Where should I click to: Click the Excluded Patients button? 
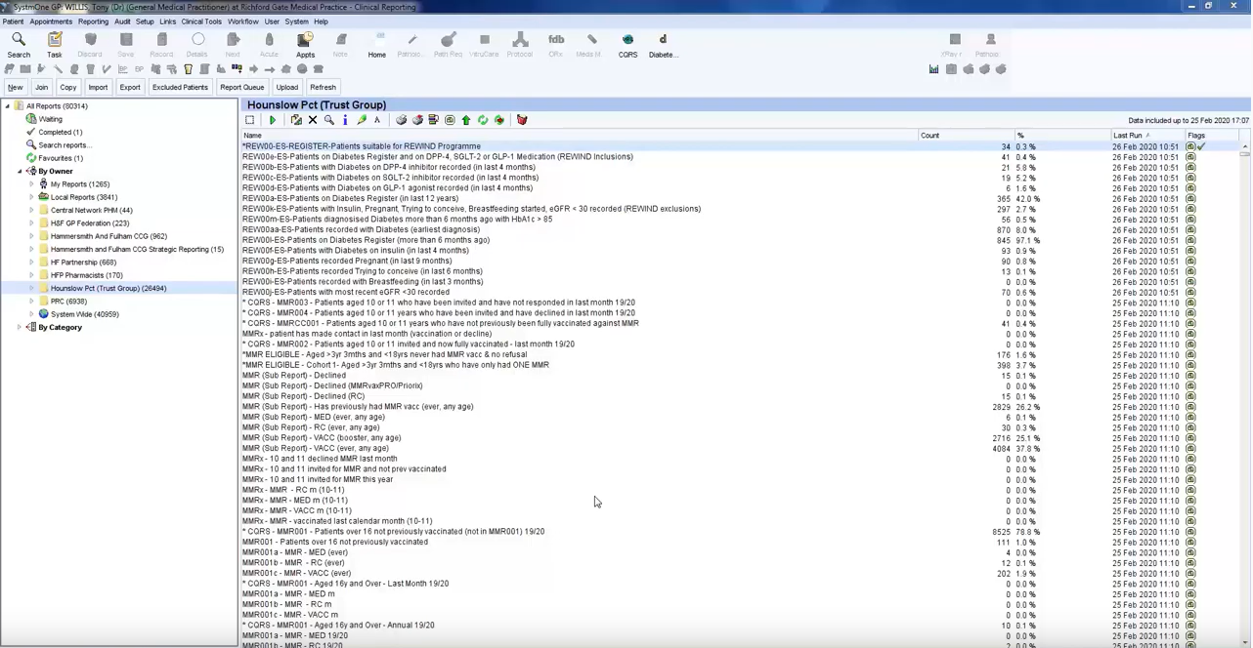180,88
